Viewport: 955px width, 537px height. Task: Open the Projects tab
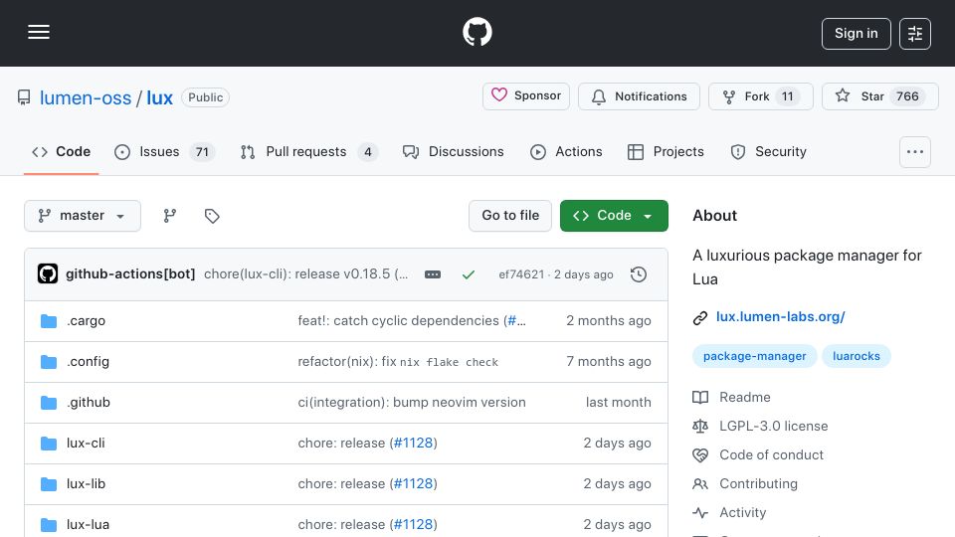[x=666, y=151]
